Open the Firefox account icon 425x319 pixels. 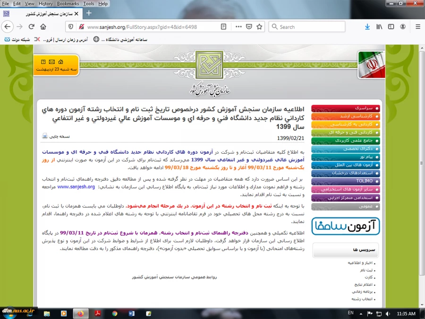(x=403, y=26)
